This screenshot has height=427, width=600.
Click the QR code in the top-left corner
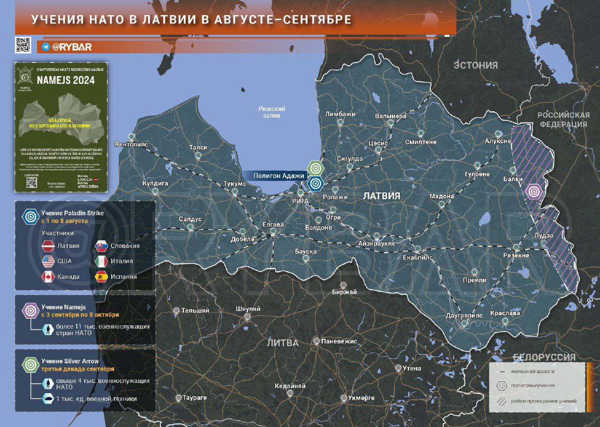pyautogui.click(x=23, y=45)
